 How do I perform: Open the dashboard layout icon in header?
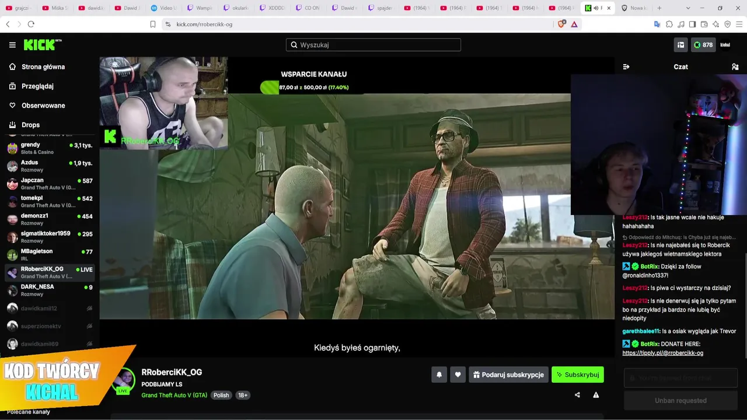coord(680,45)
